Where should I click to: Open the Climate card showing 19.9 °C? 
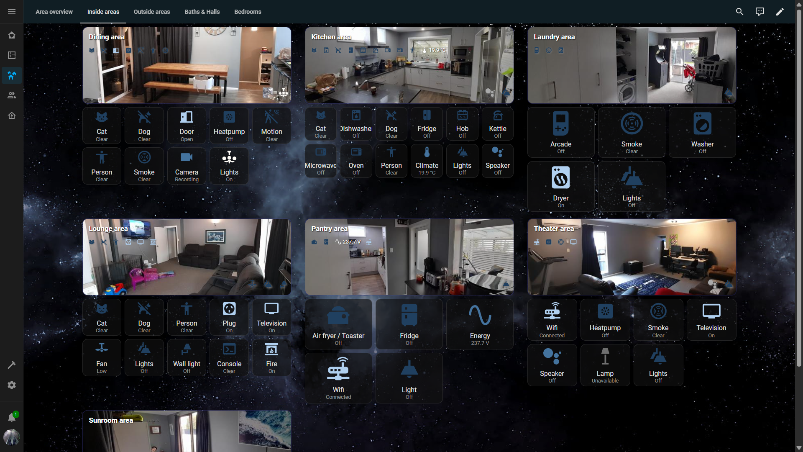427,161
